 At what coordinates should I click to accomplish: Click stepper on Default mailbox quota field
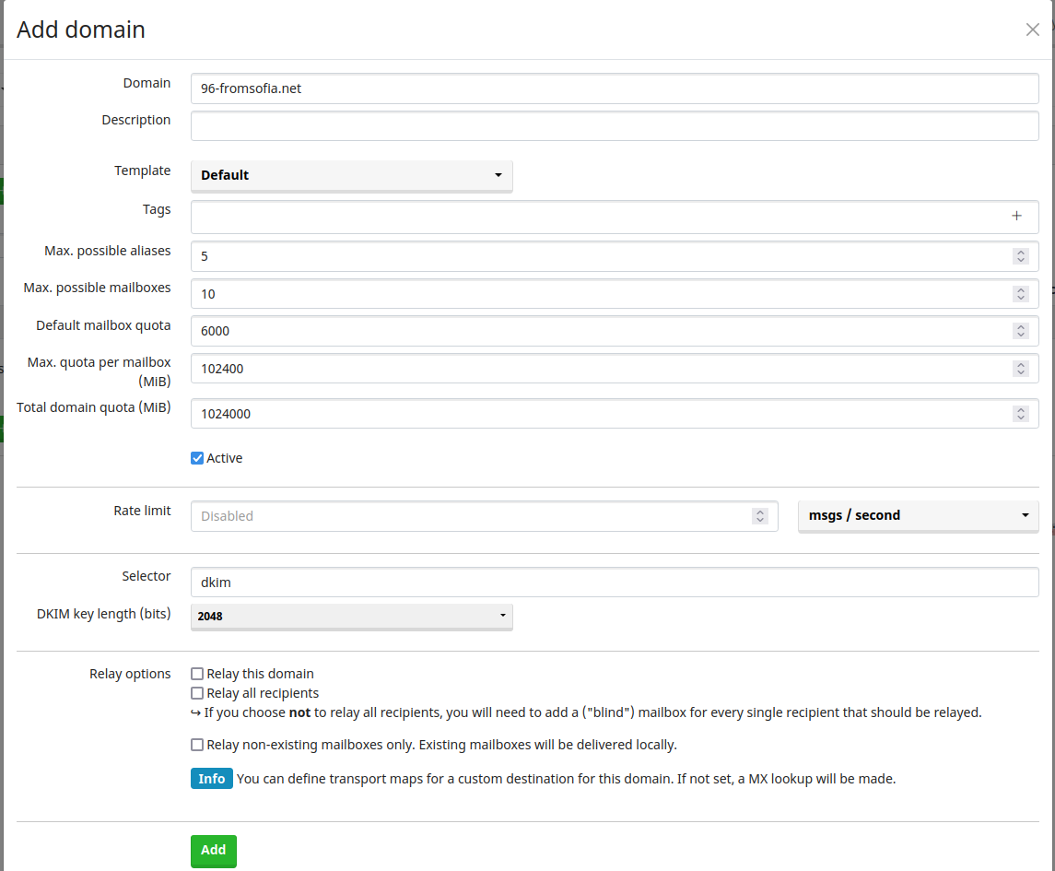(x=1020, y=331)
